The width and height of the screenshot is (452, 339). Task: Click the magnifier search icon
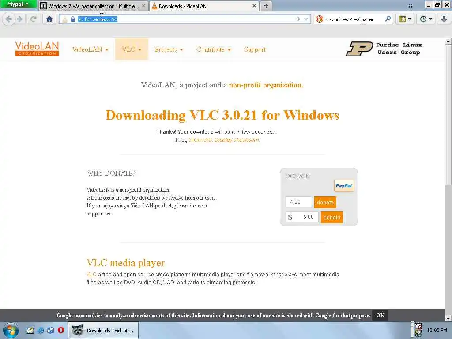pyautogui.click(x=388, y=19)
